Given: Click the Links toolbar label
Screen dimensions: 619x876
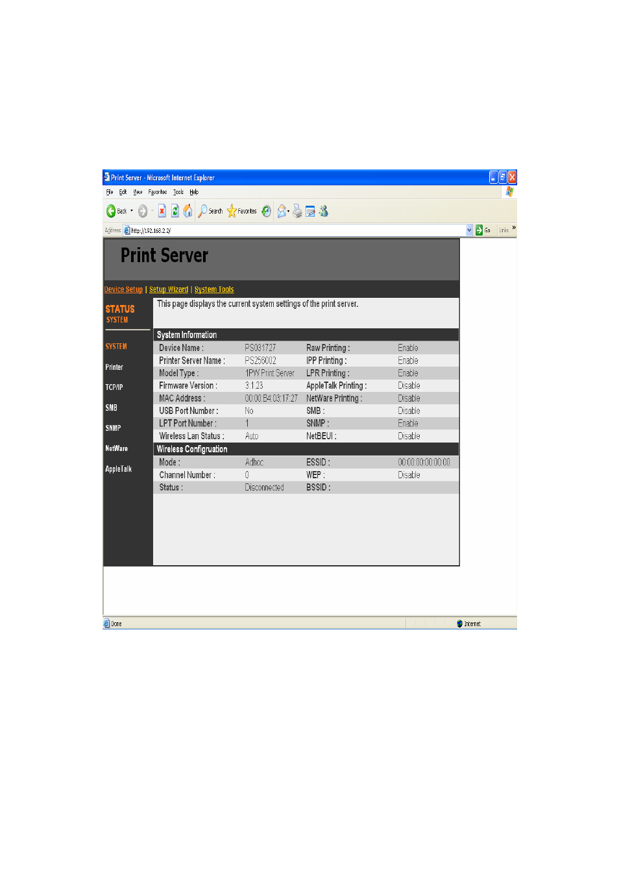Looking at the screenshot, I should pos(504,230).
